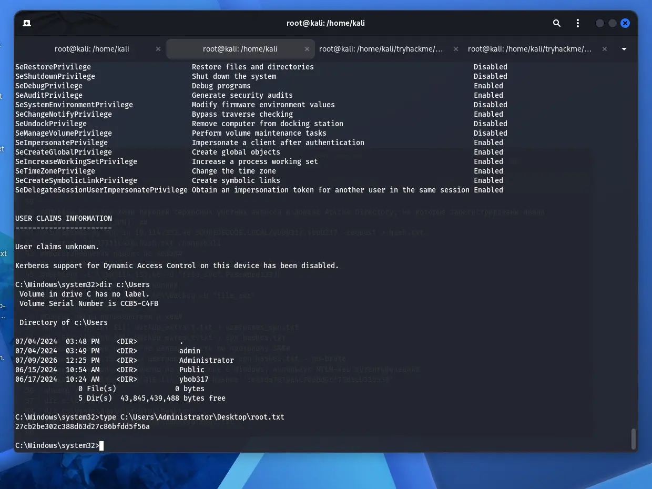Screen dimensions: 652x489
Task: Click the '43,845,439,488 bytes free' text
Action: point(173,398)
